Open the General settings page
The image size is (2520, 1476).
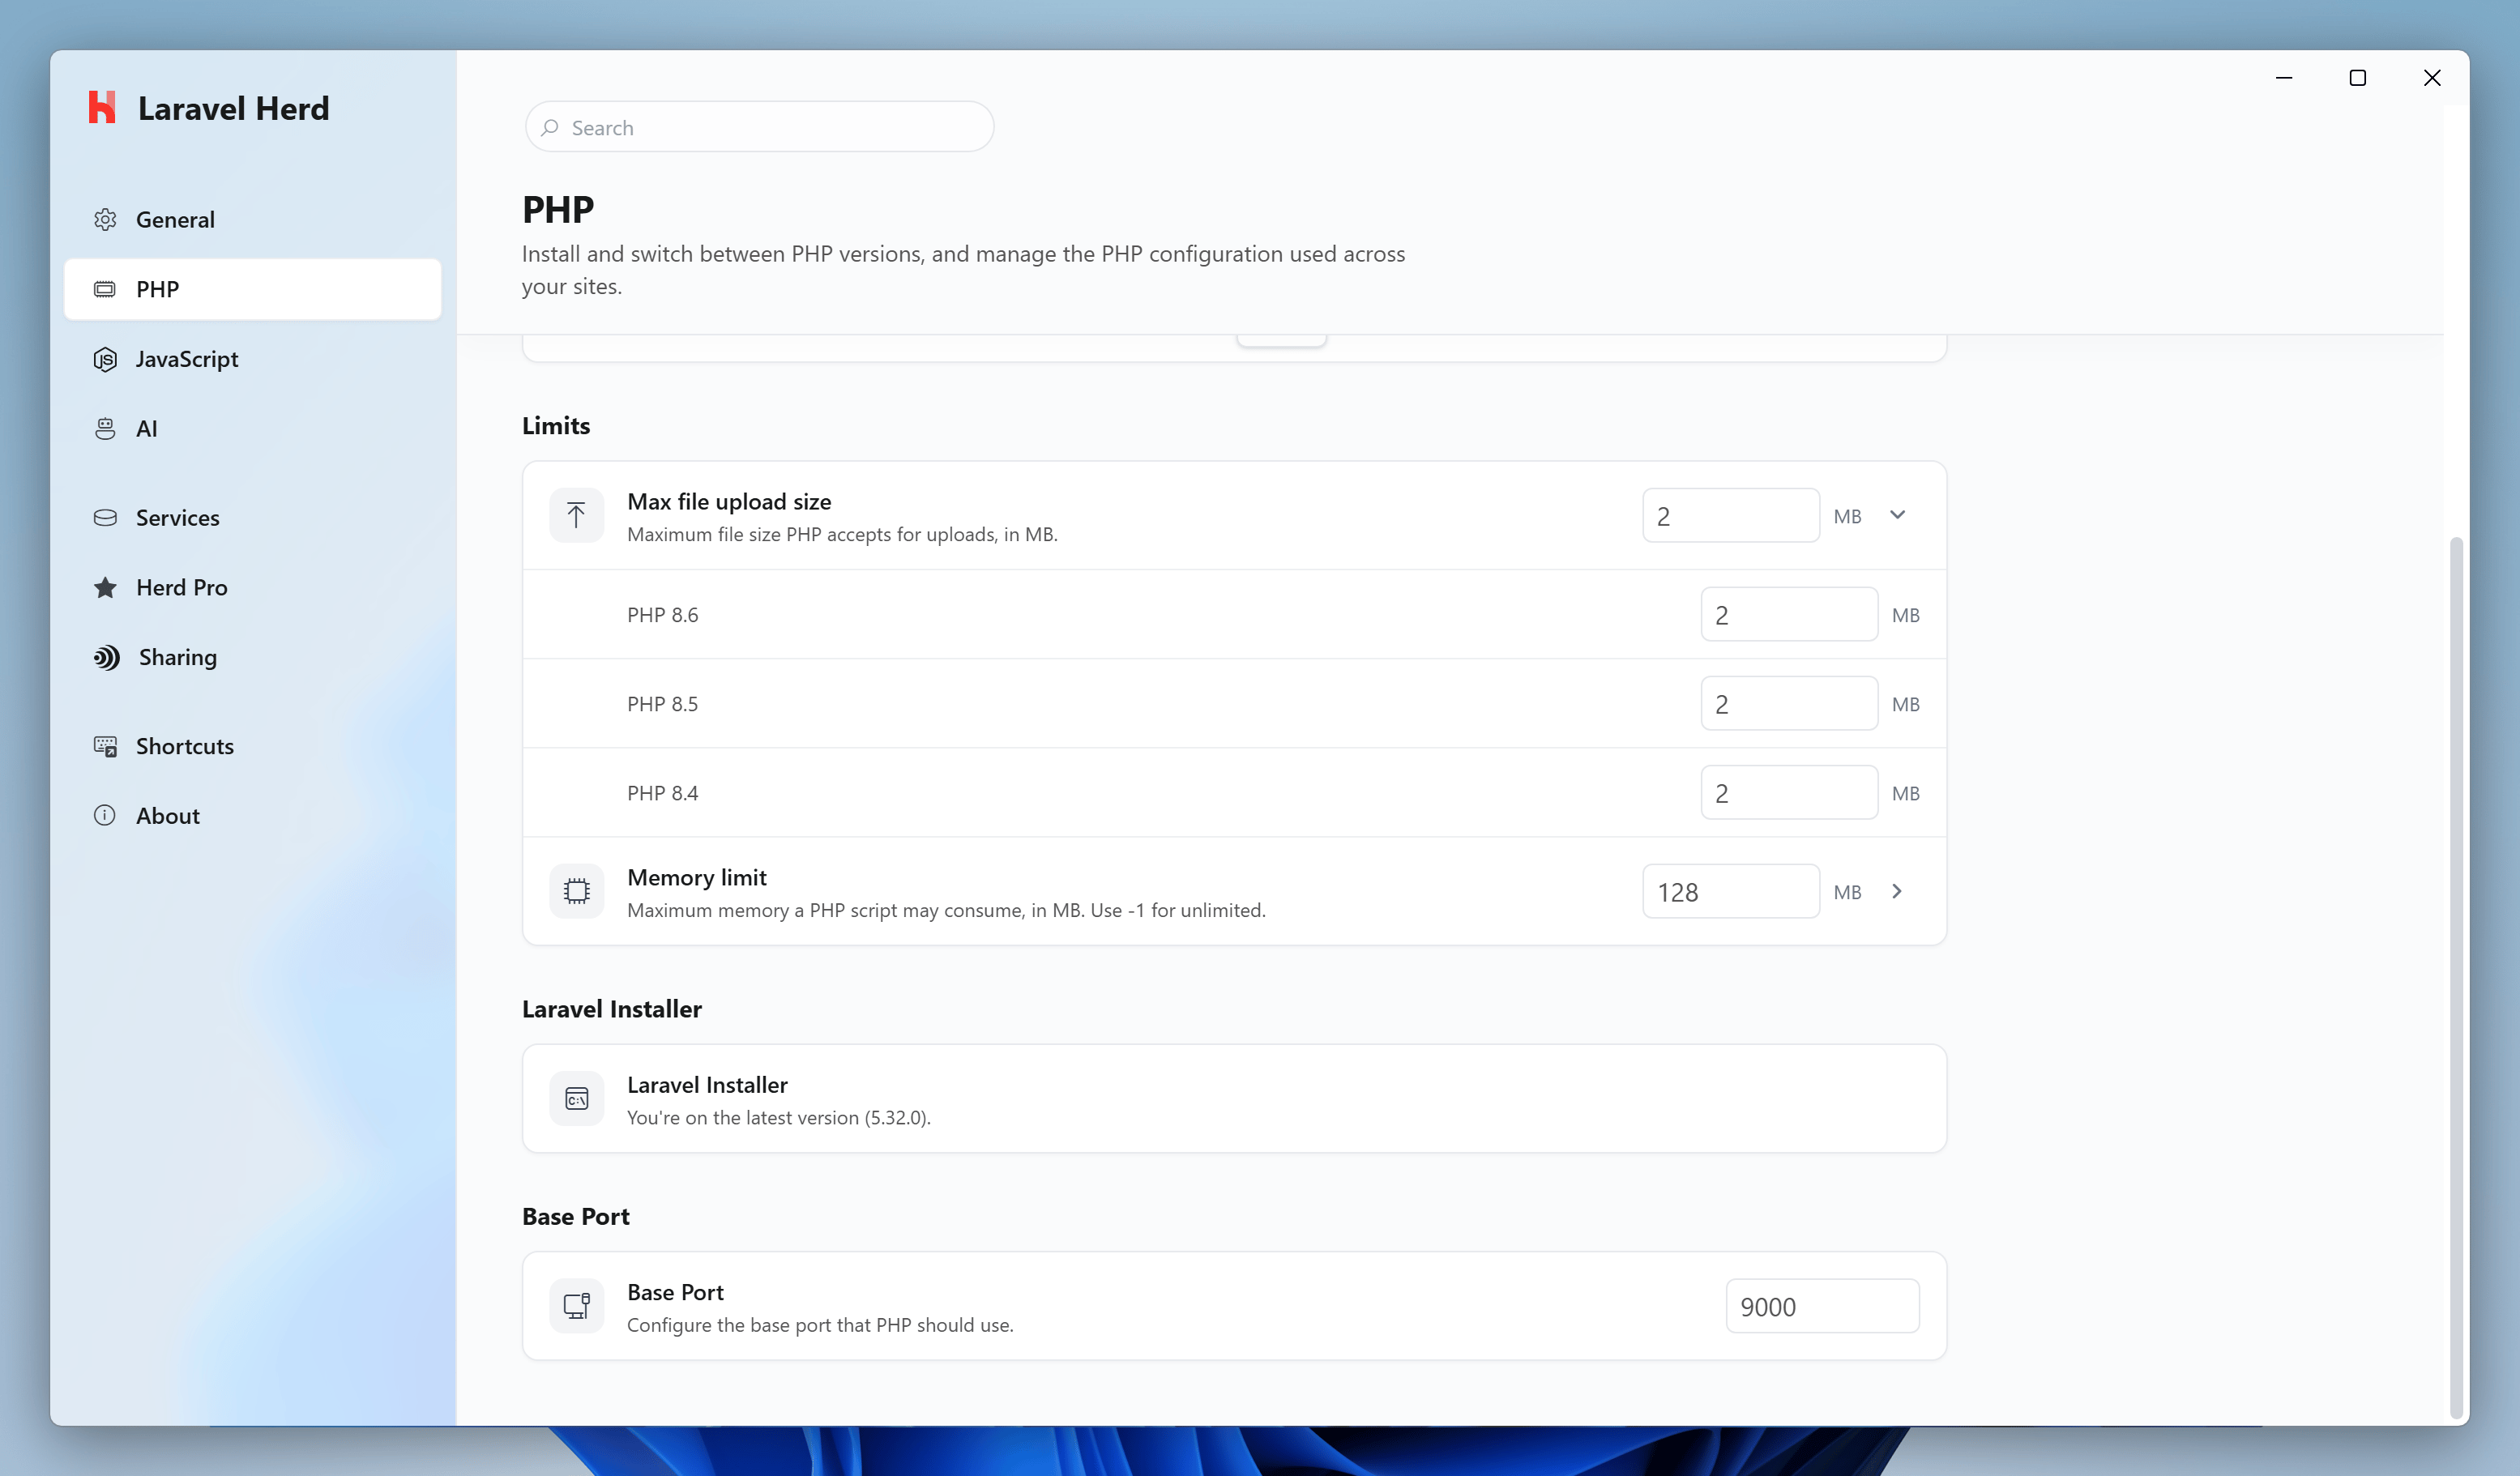[x=252, y=219]
